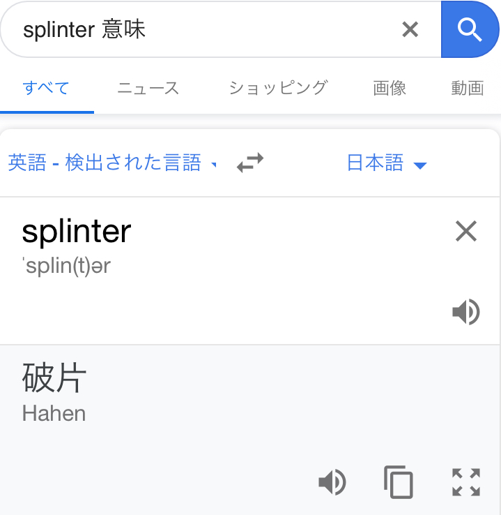The image size is (501, 515).
Task: Swap the source and target languages
Action: pos(250,163)
